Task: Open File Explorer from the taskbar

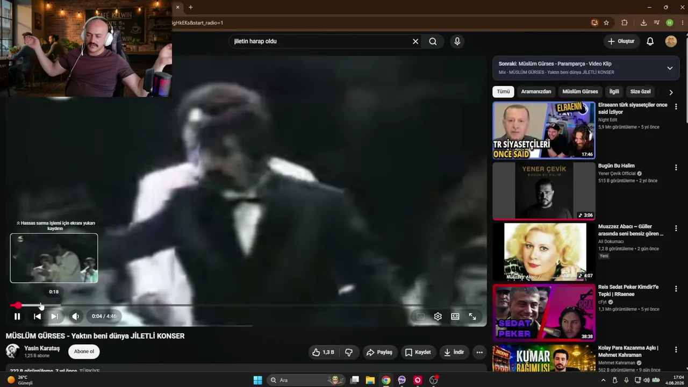Action: [370, 380]
